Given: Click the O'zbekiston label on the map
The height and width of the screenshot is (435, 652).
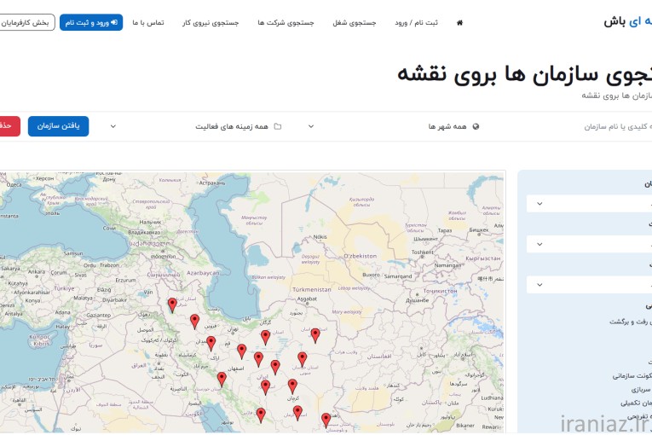Looking at the screenshot, I should point(361,256).
